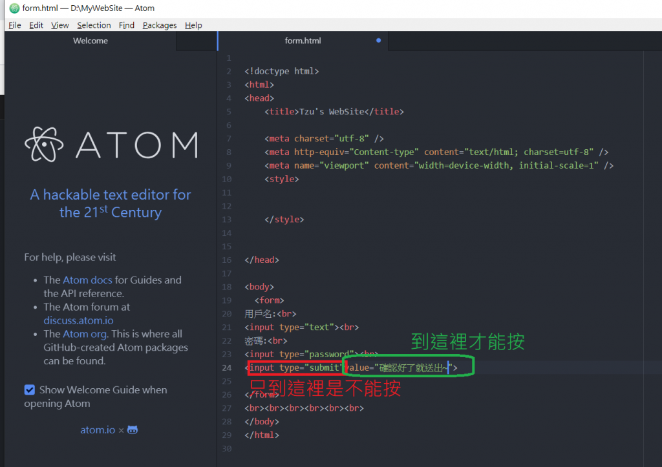Open the Find menu
The height and width of the screenshot is (467, 662).
click(x=126, y=25)
